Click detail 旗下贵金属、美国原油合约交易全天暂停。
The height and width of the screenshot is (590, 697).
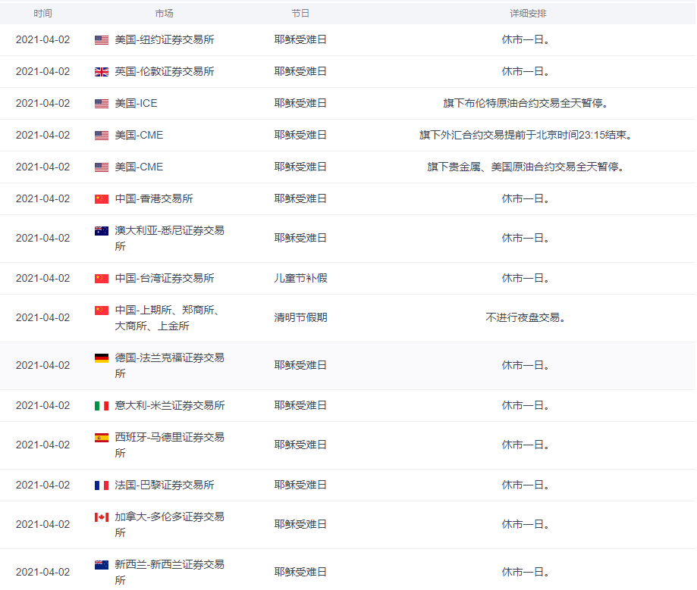tap(526, 167)
